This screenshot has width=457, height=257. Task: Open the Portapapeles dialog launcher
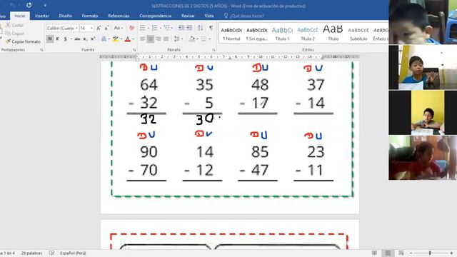41,50
